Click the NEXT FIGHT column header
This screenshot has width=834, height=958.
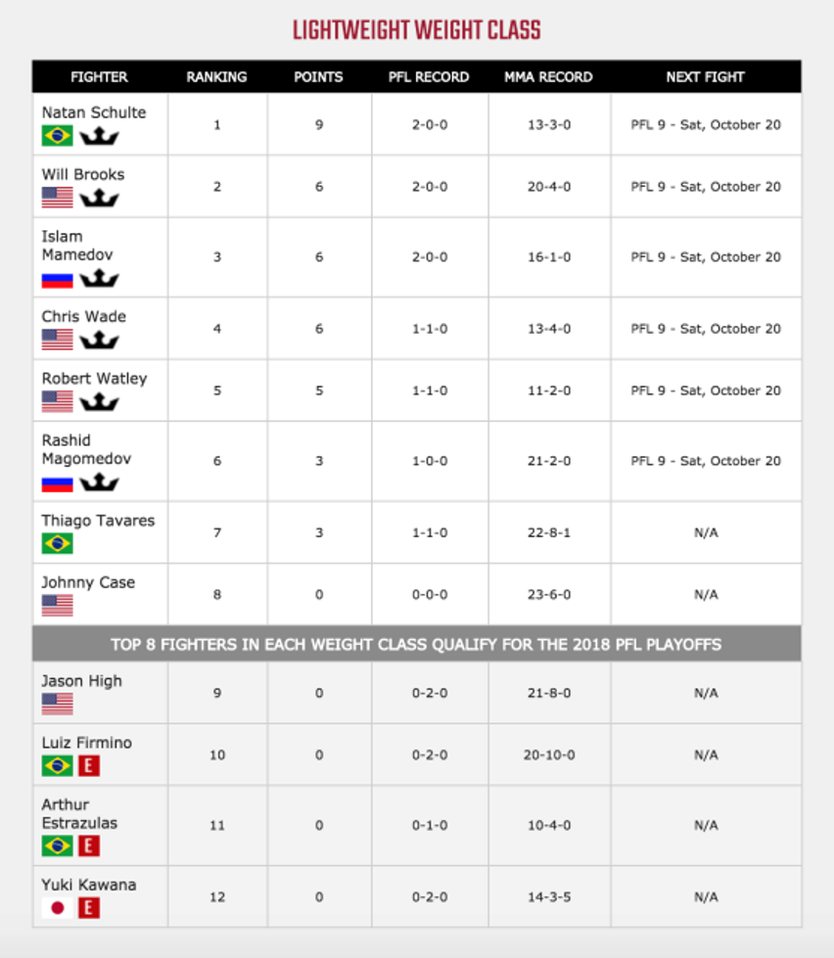point(705,77)
